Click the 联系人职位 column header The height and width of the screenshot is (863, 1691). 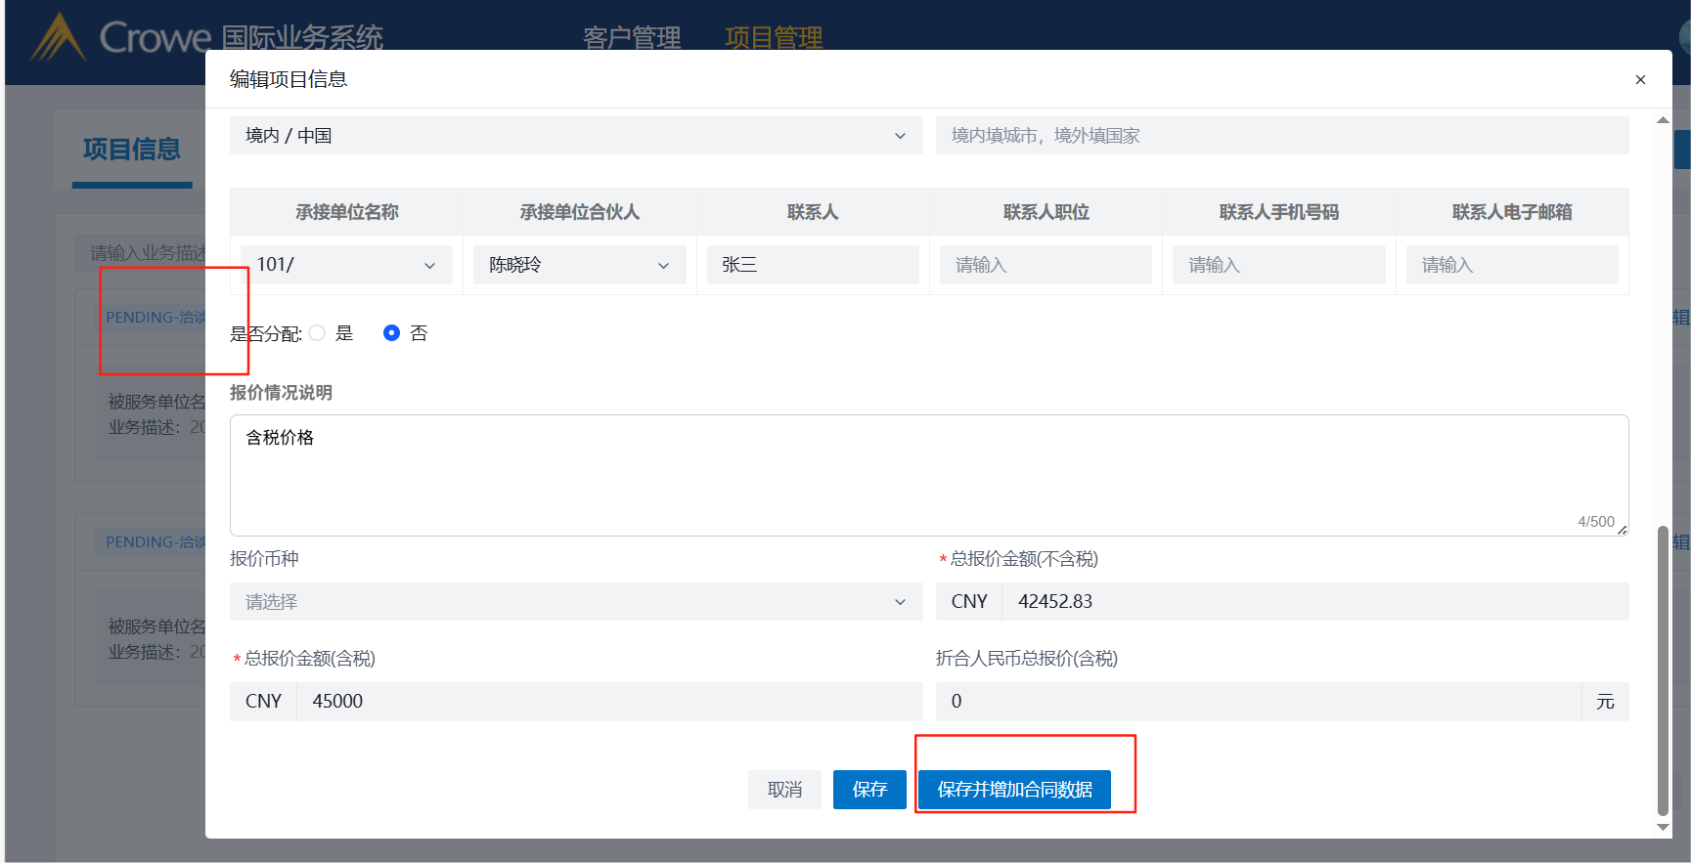click(1046, 212)
